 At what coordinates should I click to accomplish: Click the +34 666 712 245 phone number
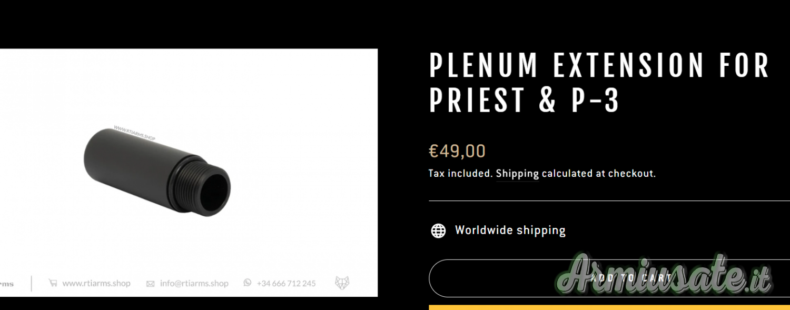pyautogui.click(x=286, y=283)
